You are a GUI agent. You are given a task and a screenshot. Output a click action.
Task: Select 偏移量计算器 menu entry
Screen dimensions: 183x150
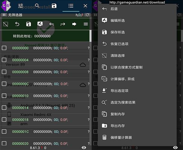[137, 137]
